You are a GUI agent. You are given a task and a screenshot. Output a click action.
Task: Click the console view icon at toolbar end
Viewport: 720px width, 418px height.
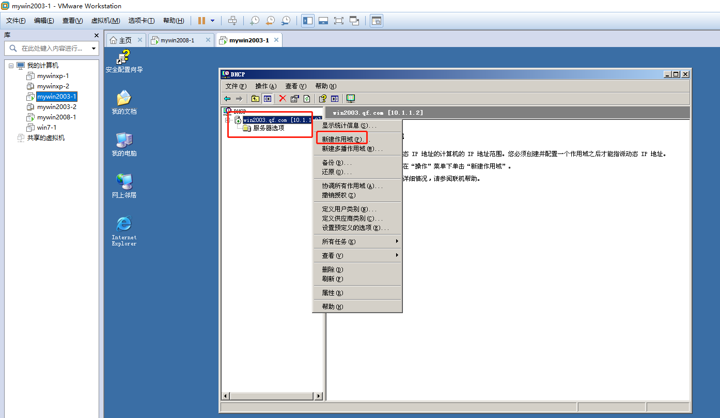point(377,21)
